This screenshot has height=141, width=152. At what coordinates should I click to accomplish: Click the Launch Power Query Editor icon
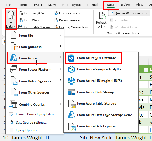tap(11, 114)
